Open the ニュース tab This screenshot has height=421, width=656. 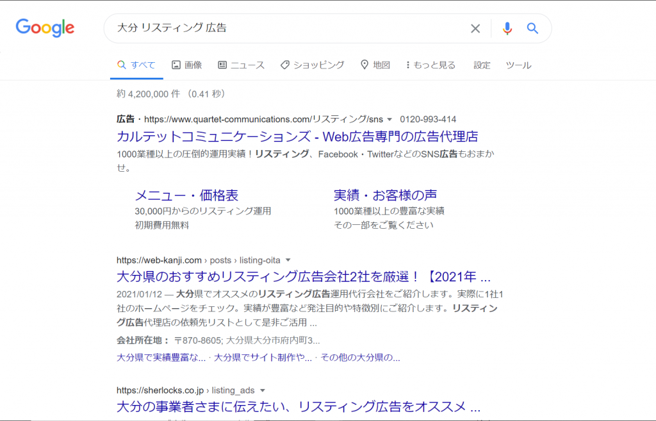click(241, 65)
